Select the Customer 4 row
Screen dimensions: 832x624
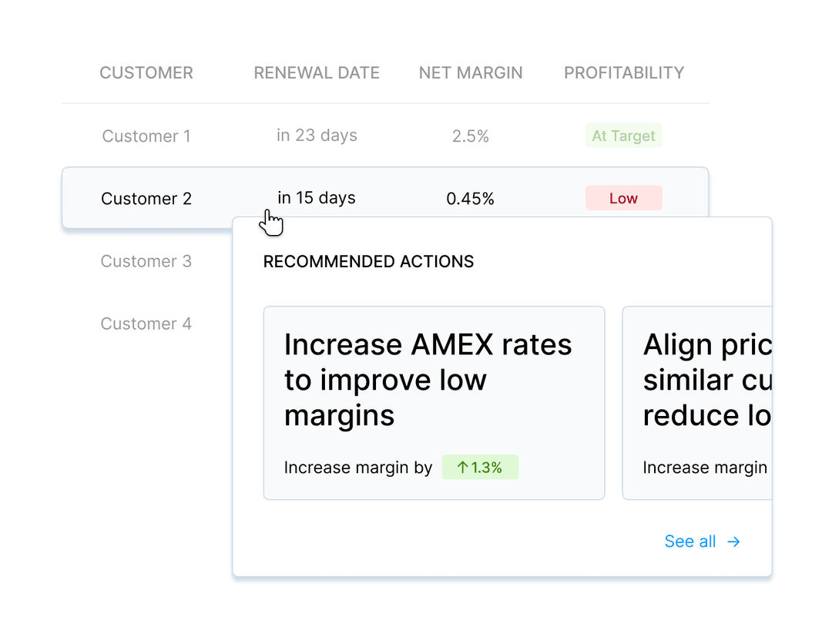(x=146, y=324)
